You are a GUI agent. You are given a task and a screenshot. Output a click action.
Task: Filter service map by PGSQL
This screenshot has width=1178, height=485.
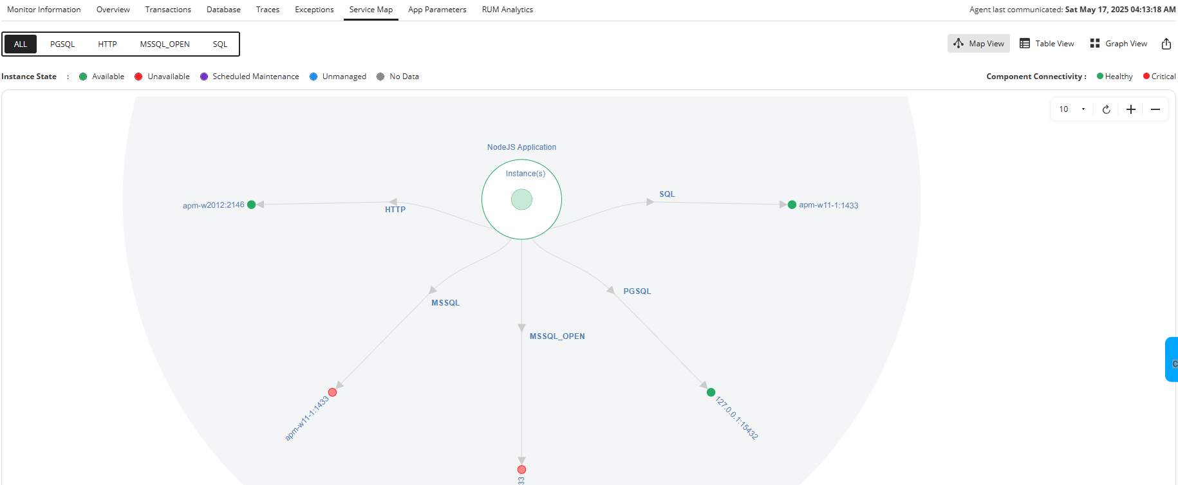pos(62,44)
